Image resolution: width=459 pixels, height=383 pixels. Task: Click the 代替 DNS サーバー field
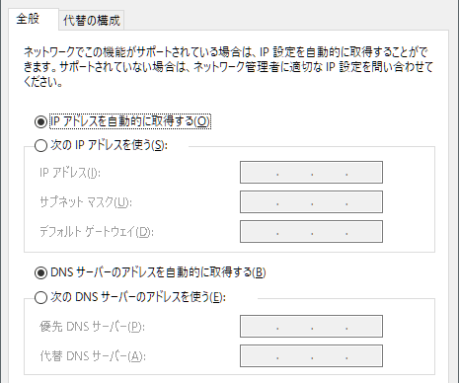(x=311, y=355)
